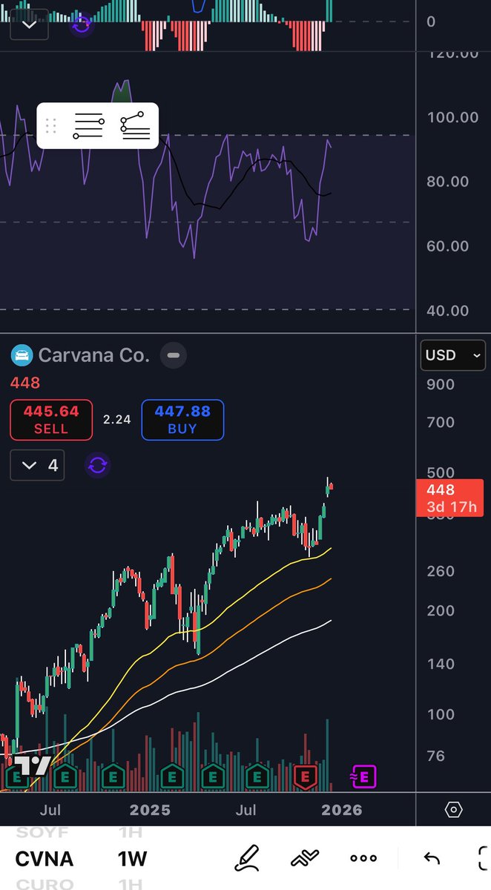The width and height of the screenshot is (491, 890).
Task: Tap the fullscreen corner brackets icon
Action: [483, 858]
